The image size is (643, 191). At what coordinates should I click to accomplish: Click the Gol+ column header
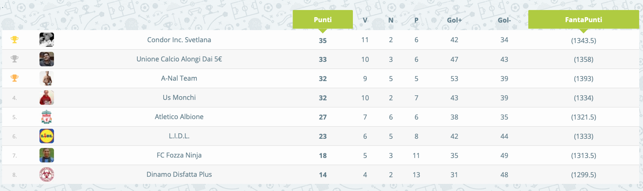454,20
